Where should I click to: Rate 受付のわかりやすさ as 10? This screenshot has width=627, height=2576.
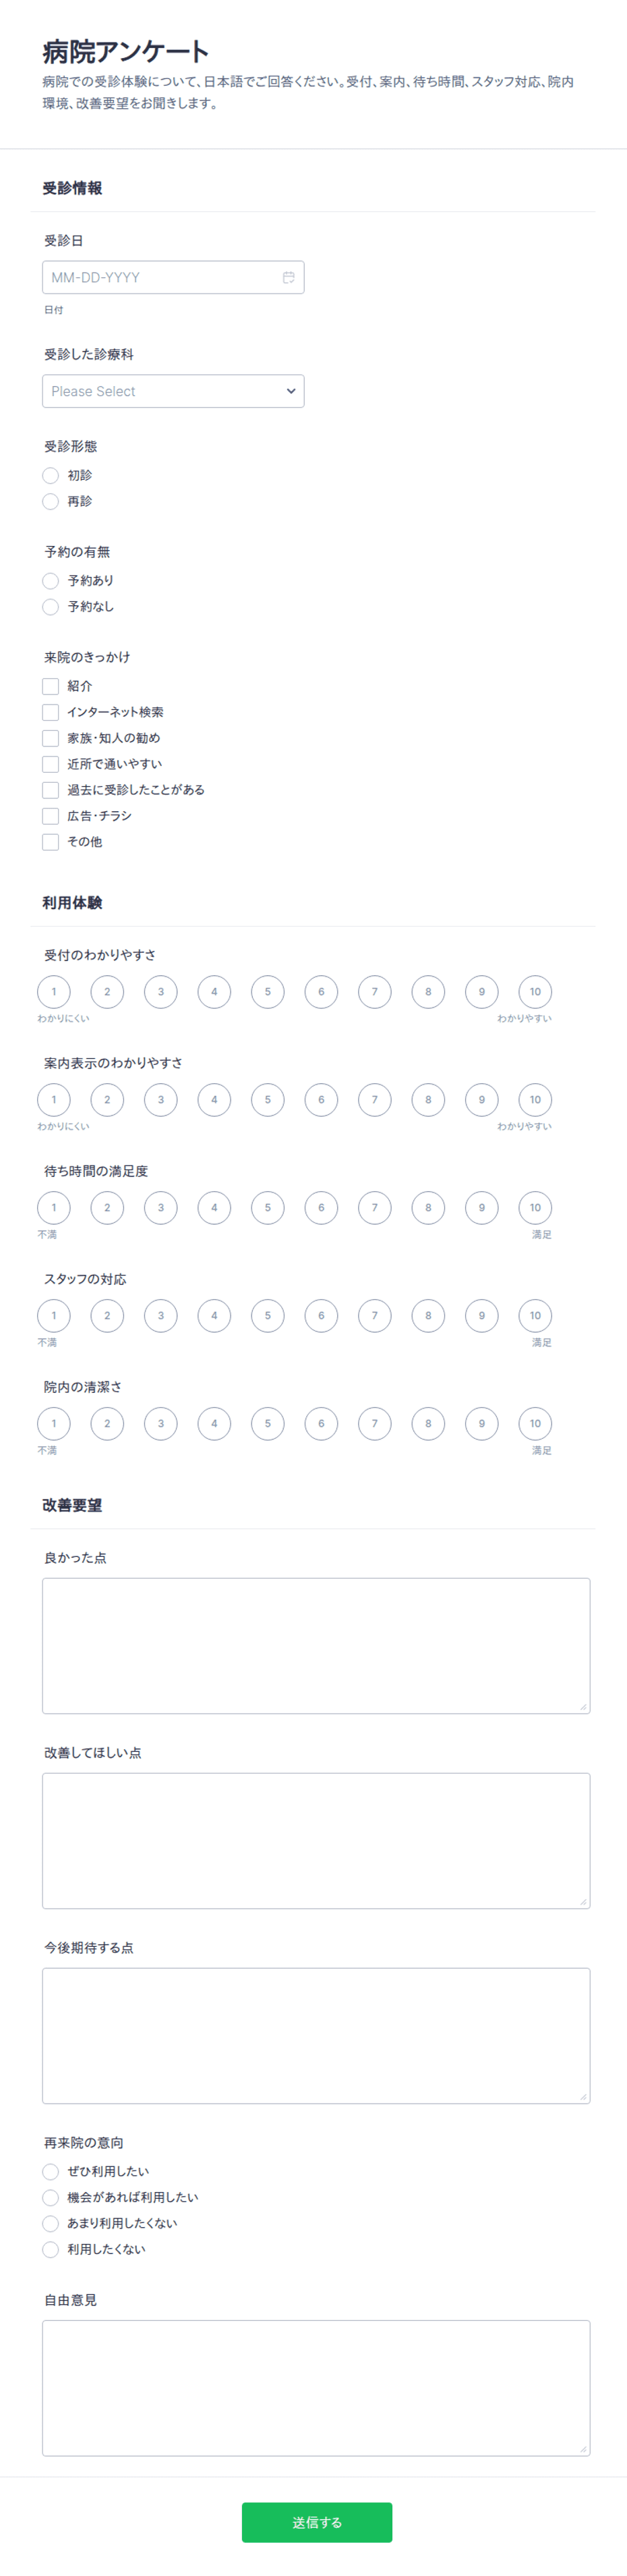535,992
